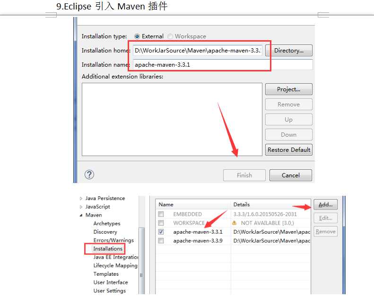Click the WORKSPACE row name
Viewport: 374px width, 306px height.
[x=189, y=223]
